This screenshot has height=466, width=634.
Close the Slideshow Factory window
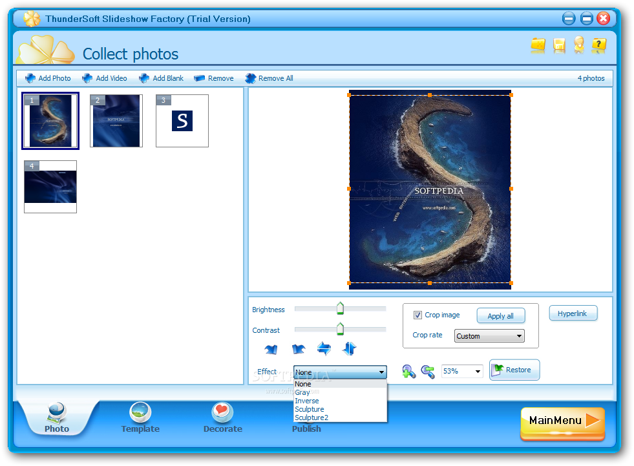[603, 18]
